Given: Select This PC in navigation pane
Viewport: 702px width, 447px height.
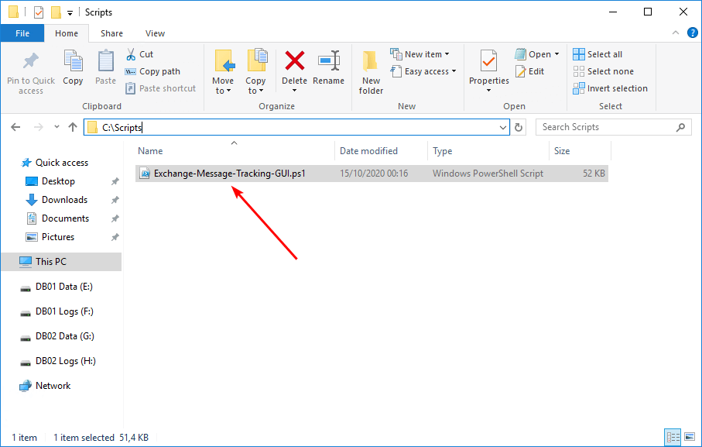Looking at the screenshot, I should pyautogui.click(x=61, y=262).
